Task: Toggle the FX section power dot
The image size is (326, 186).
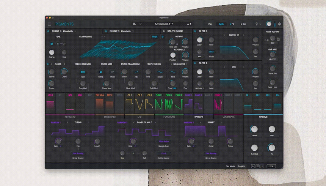Action: click(230, 24)
